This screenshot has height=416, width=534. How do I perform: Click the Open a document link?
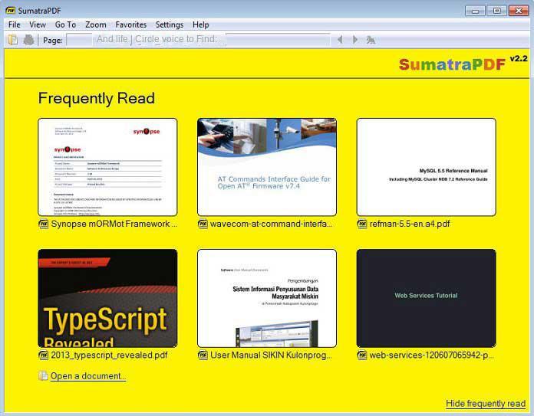[87, 376]
